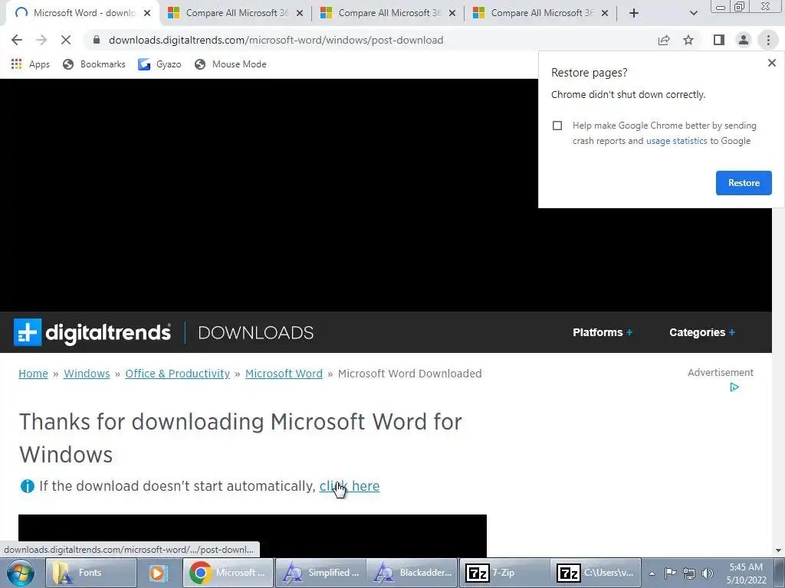Go to the Windows breadcrumb
Image resolution: width=785 pixels, height=588 pixels.
87,374
